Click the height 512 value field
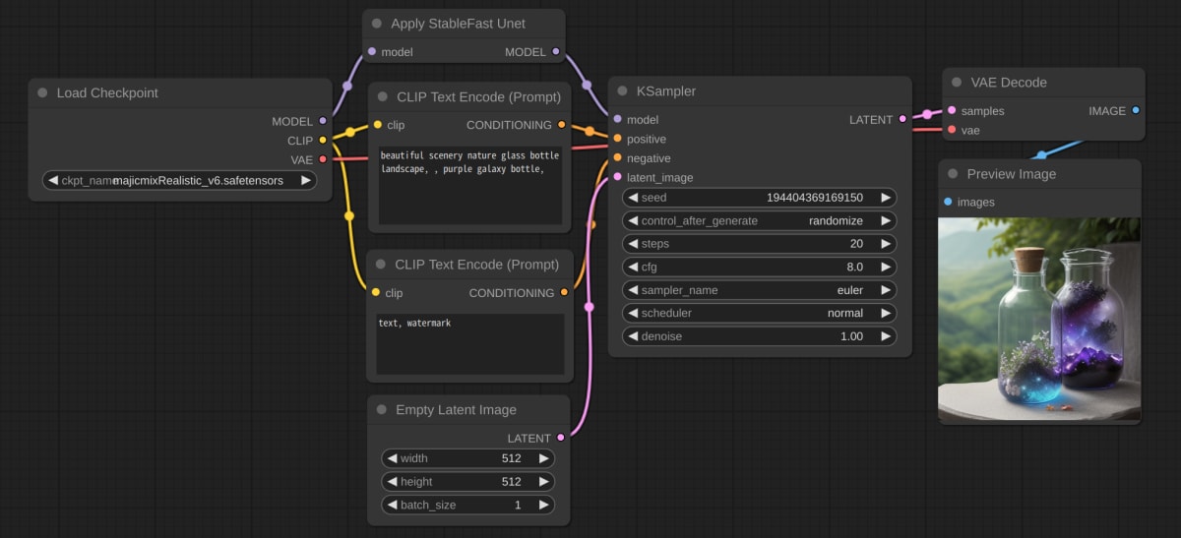1181x538 pixels. point(467,482)
